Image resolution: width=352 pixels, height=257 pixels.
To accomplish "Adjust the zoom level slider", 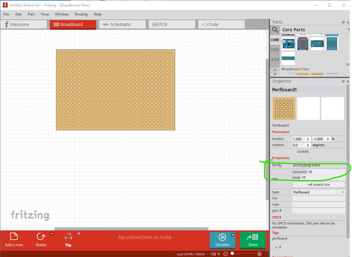I will [x=232, y=254].
